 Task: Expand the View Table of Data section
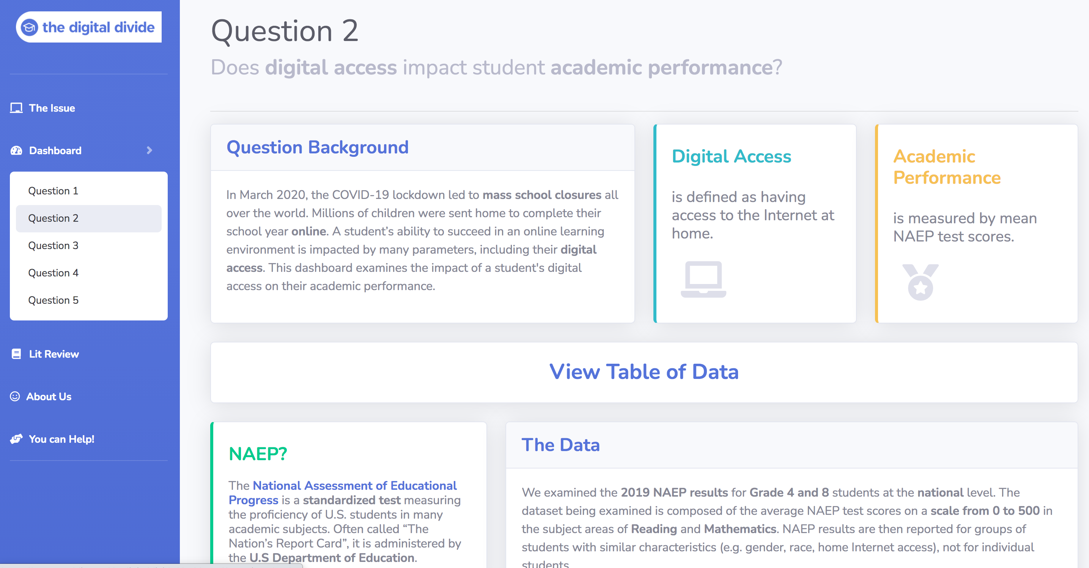644,372
